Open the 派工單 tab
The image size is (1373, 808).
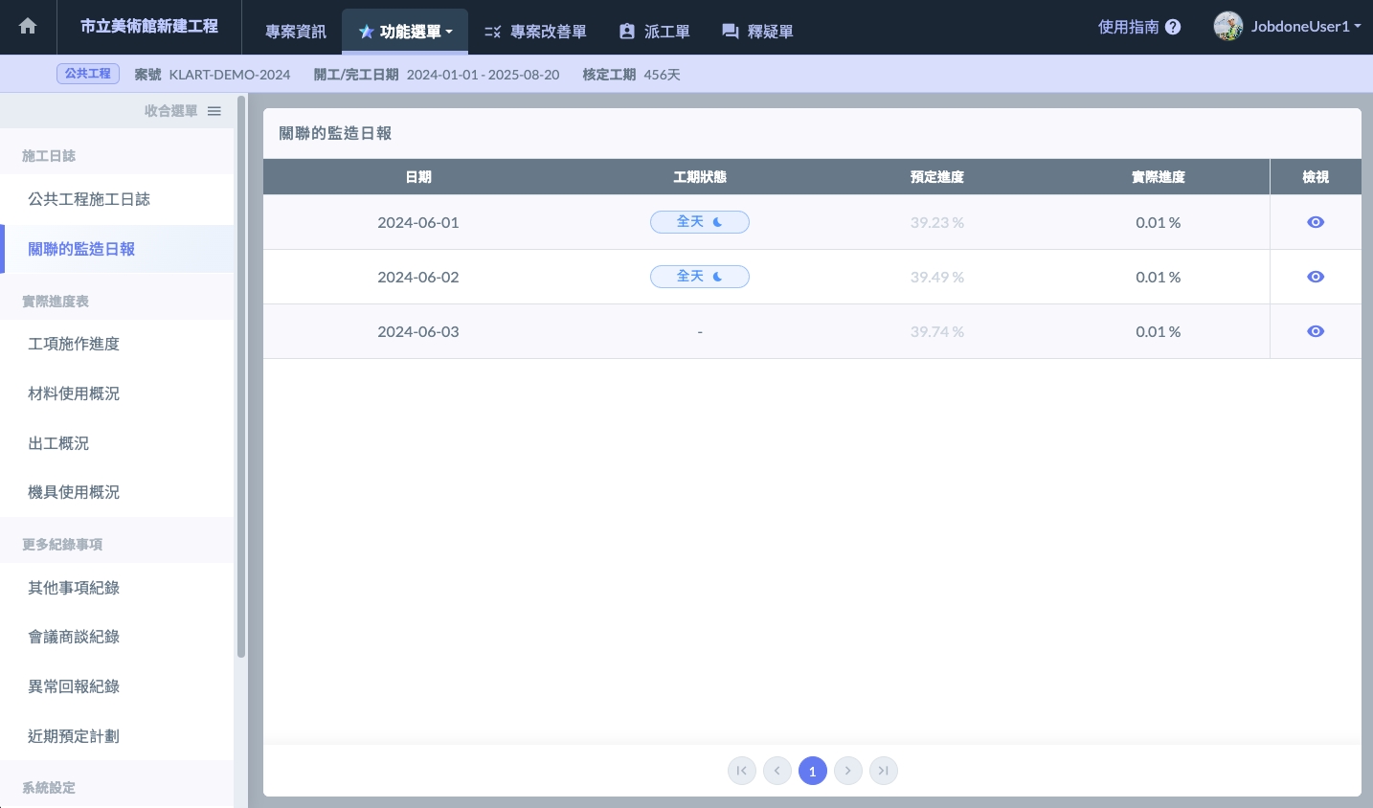pyautogui.click(x=655, y=32)
